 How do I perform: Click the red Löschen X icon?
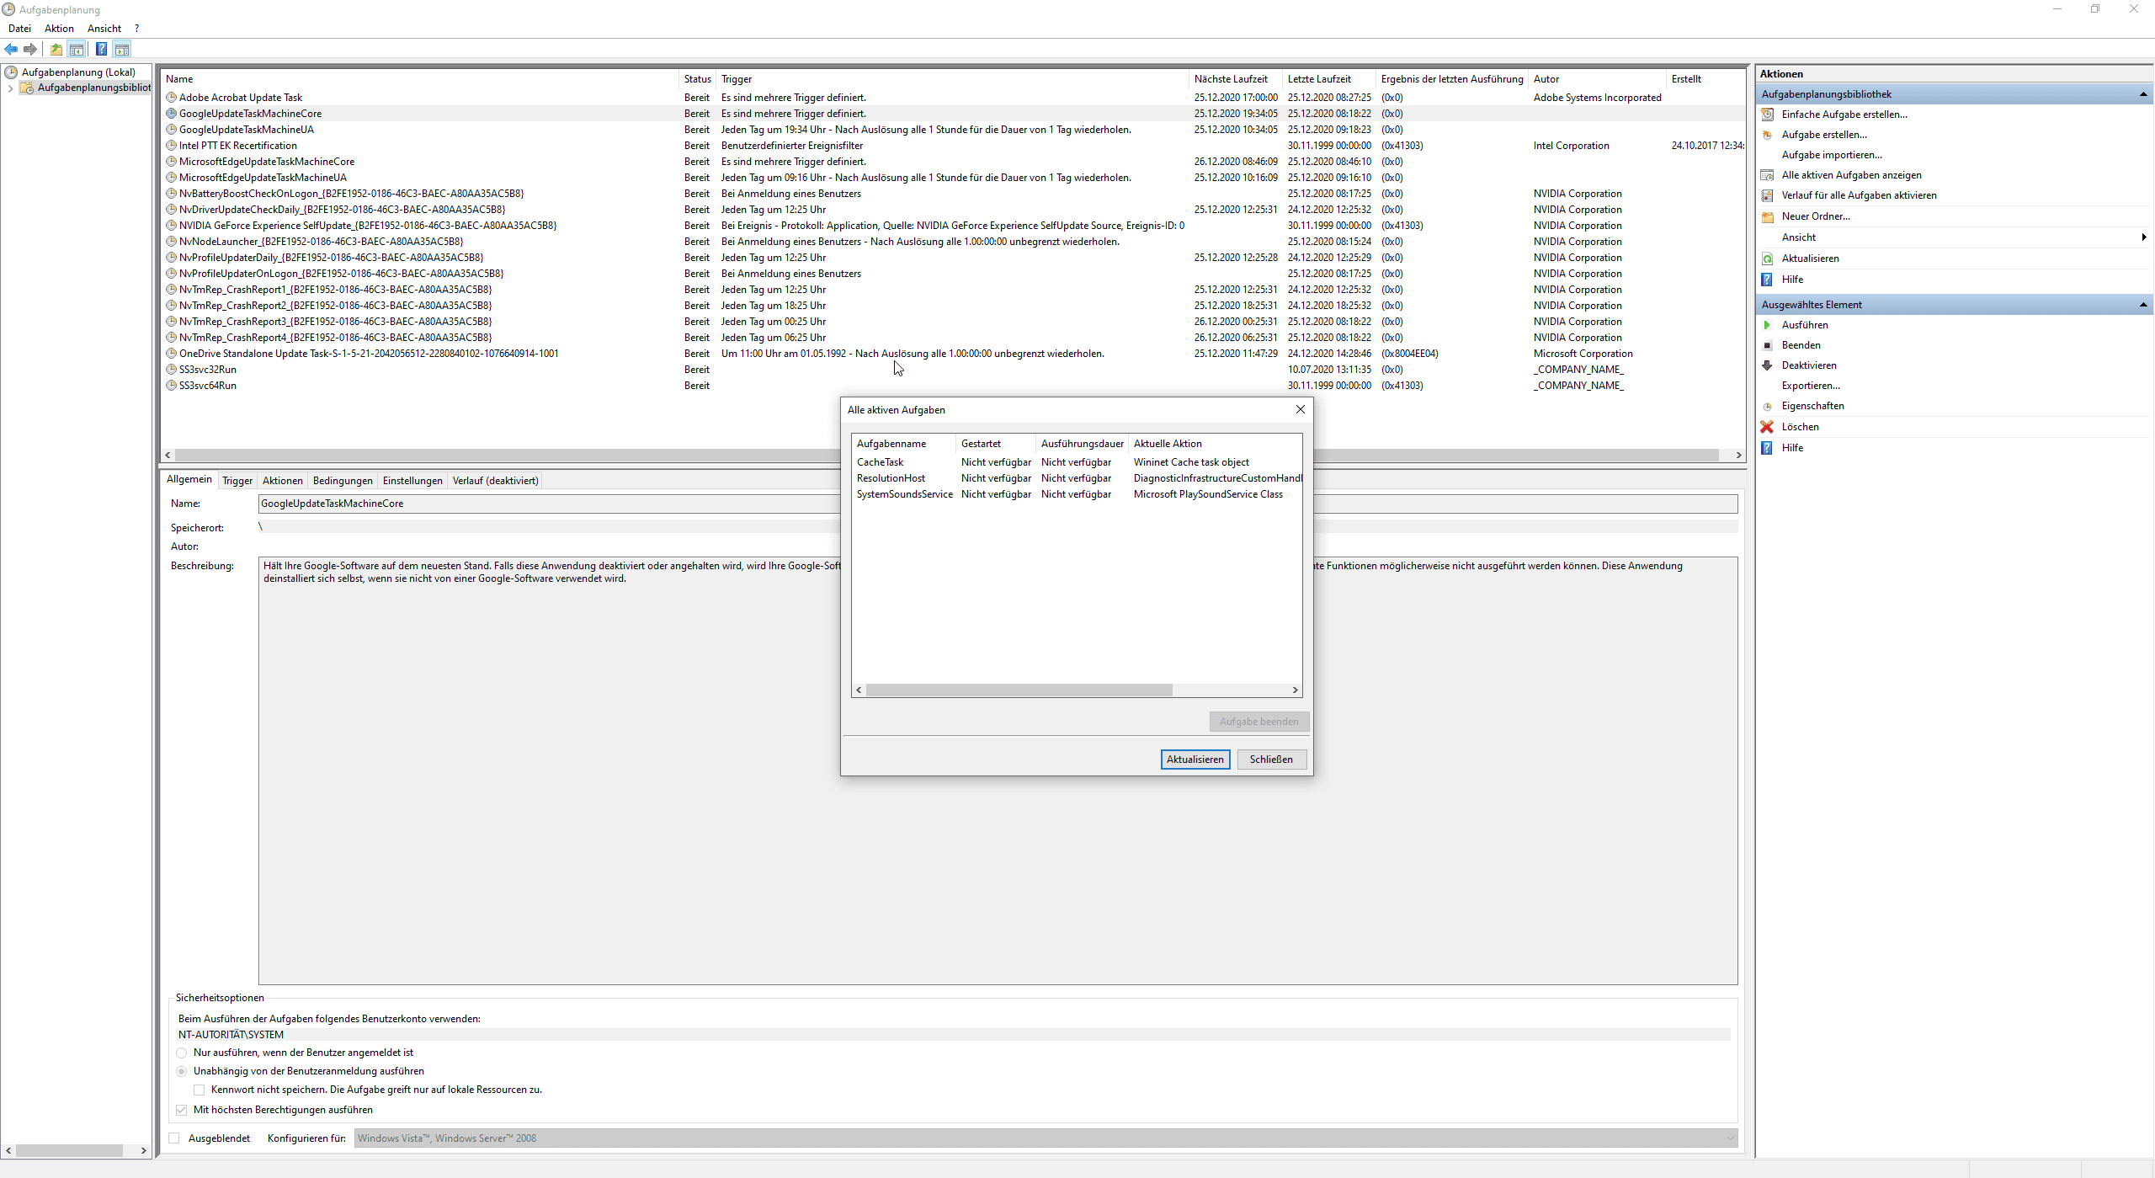(x=1767, y=427)
